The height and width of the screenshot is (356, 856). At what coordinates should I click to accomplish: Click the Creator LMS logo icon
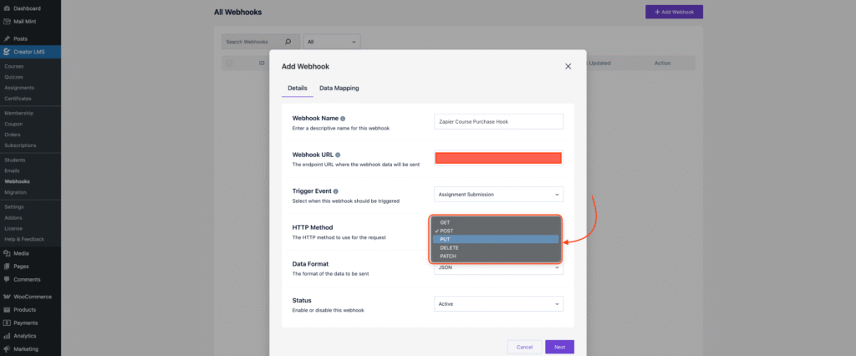(7, 52)
